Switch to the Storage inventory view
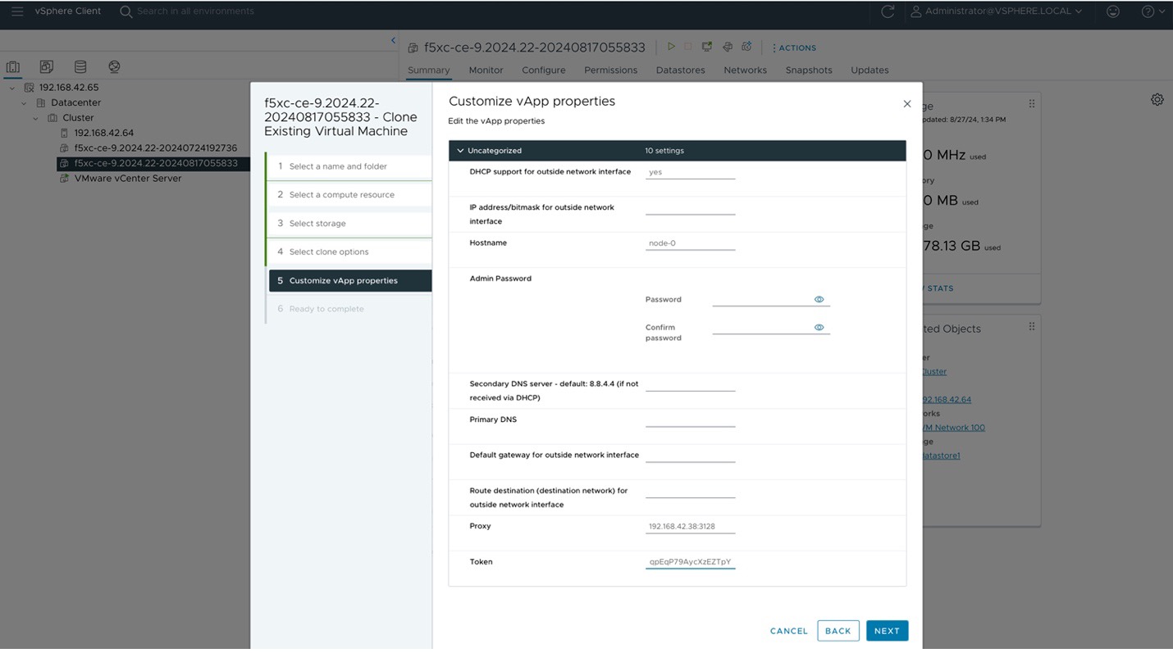Viewport: 1173px width, 653px height. 80,66
